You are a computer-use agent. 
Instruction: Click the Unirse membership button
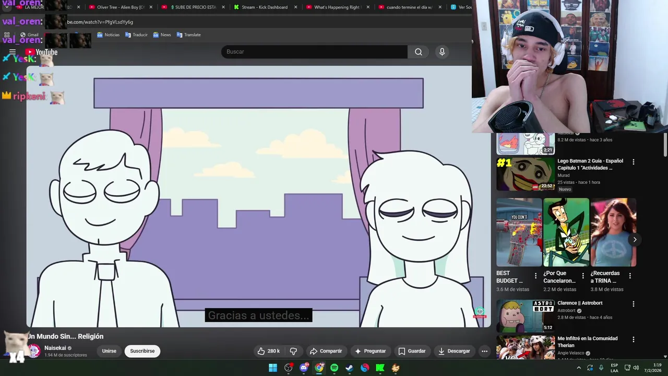pos(109,351)
